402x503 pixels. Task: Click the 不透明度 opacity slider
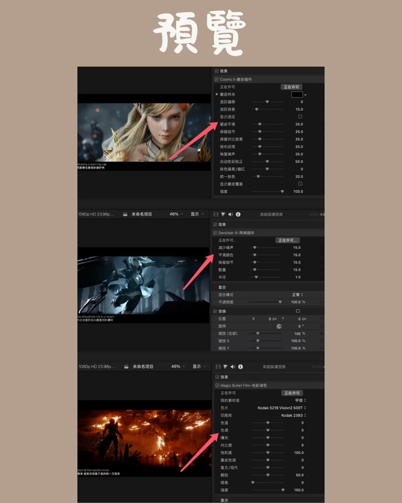[x=266, y=302]
